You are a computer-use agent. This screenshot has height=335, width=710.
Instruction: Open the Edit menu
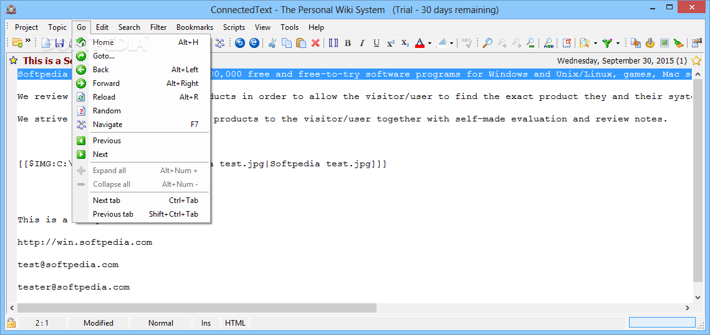102,27
